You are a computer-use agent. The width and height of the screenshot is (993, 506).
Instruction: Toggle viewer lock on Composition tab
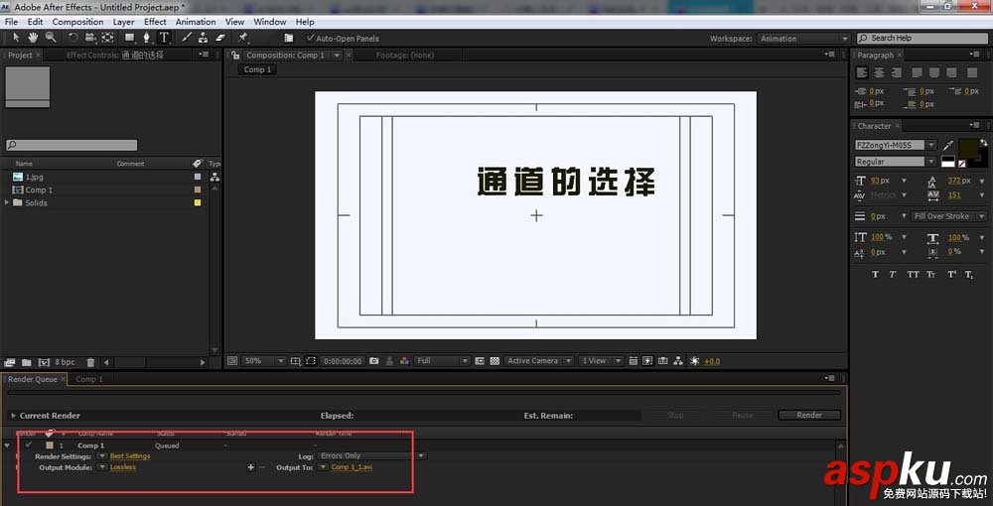235,56
